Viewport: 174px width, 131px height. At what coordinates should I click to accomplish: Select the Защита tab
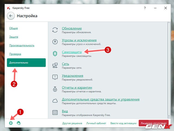pyautogui.click(x=14, y=37)
